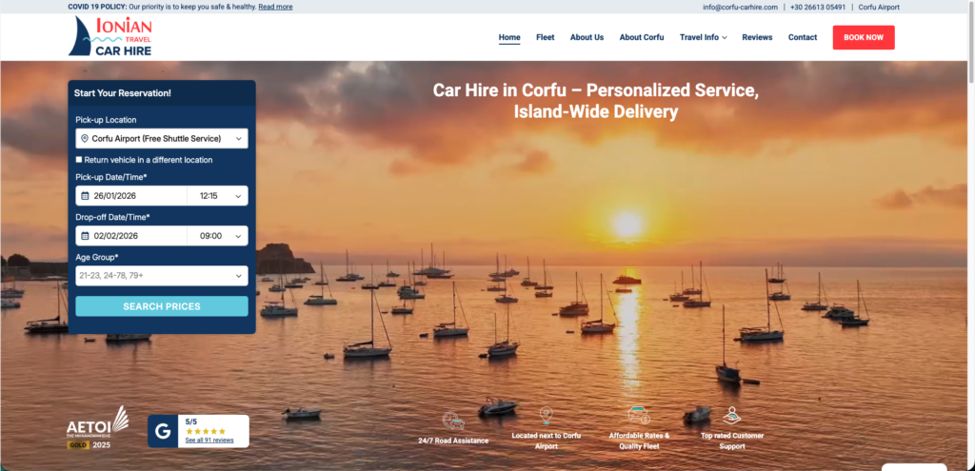Open the Pick-up Location dropdown
Image resolution: width=975 pixels, height=471 pixels.
point(161,139)
